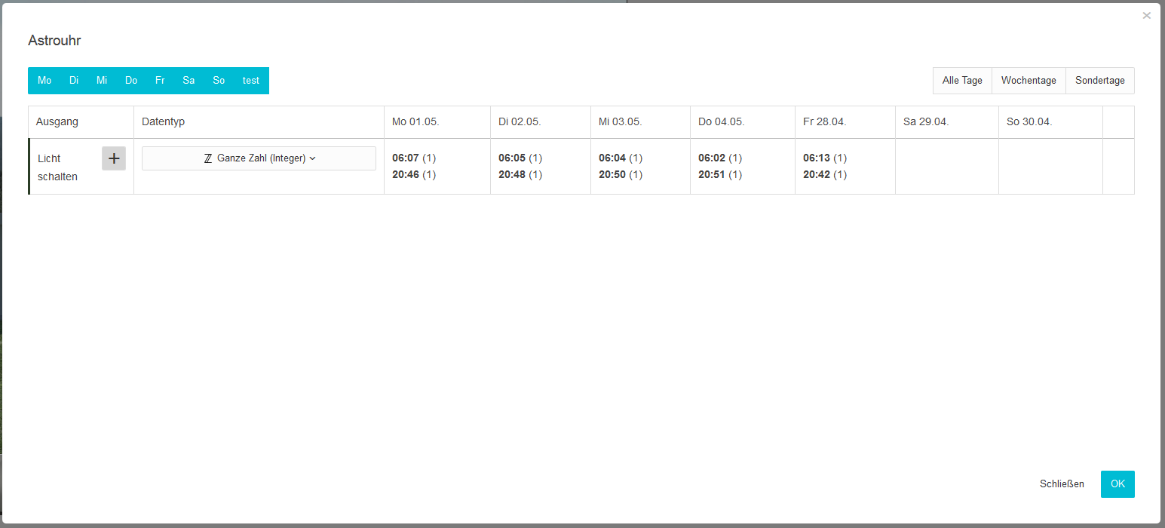Click the empty Sa 29.04. schedule cell
Viewport: 1165px width, 528px height.
pos(946,167)
